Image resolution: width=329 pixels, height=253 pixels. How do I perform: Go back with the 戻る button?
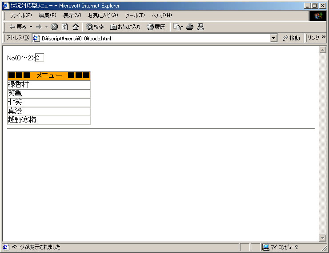click(18, 27)
